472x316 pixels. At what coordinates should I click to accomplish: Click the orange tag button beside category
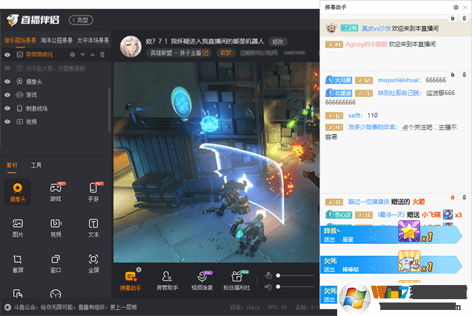point(226,53)
